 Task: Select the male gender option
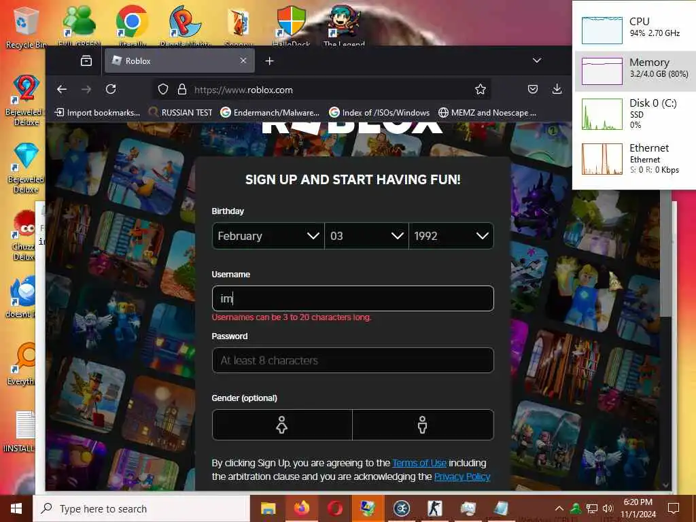click(x=423, y=425)
